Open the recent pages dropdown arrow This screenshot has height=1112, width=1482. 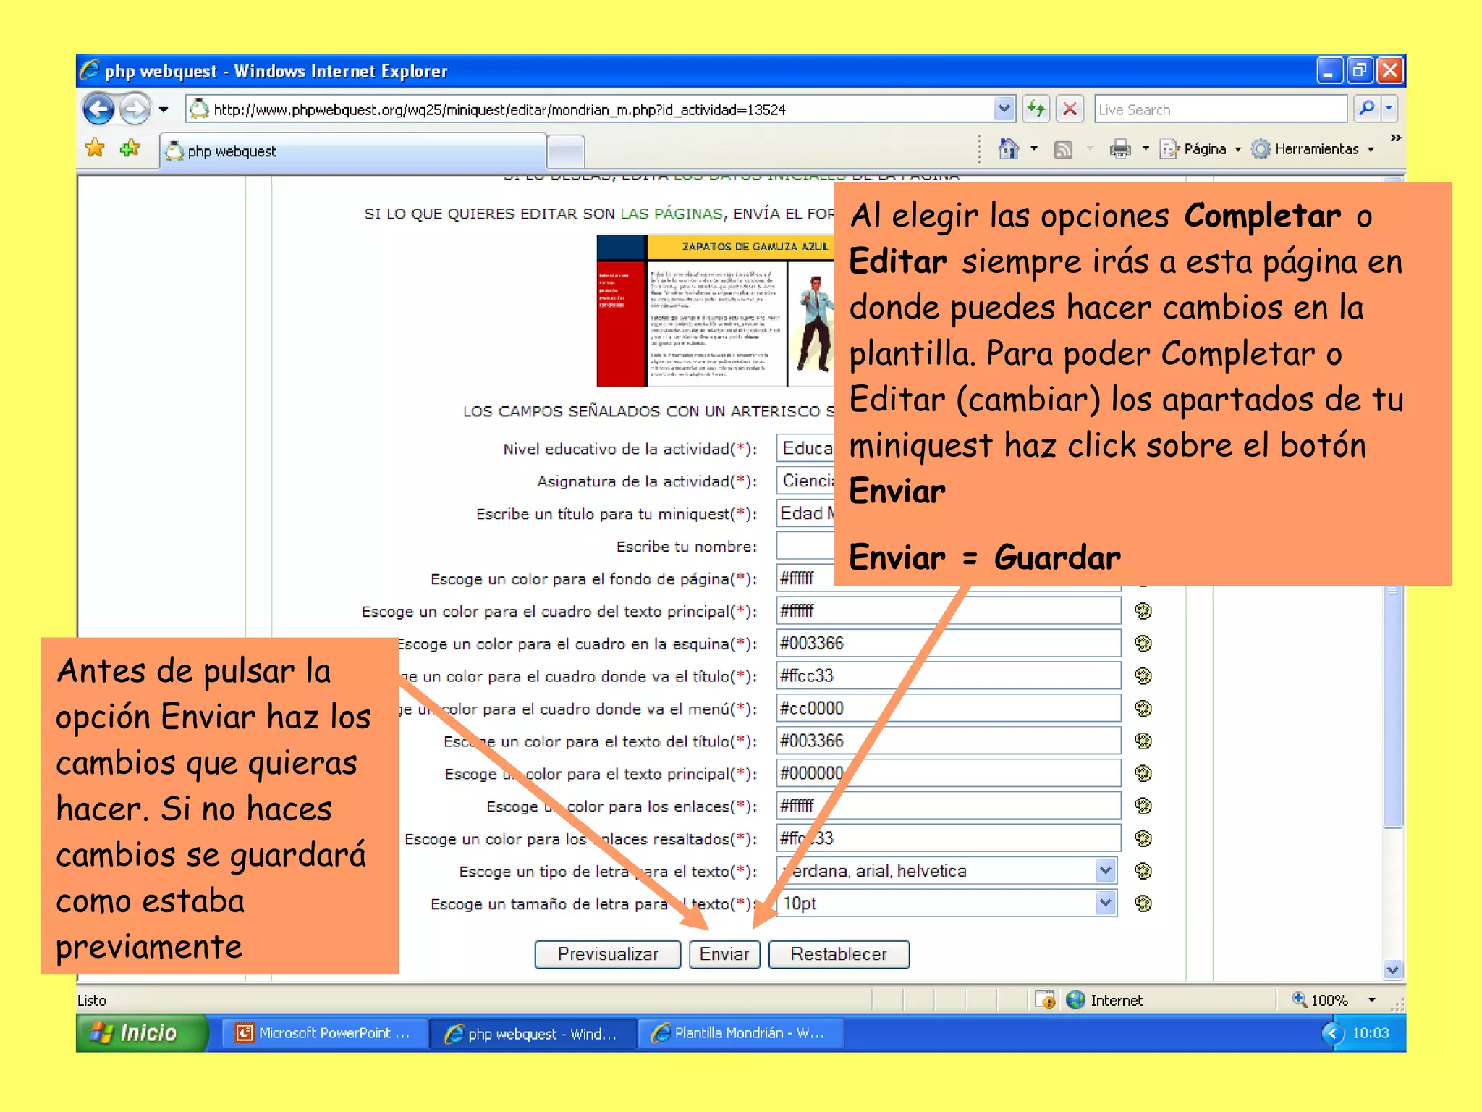(x=164, y=110)
